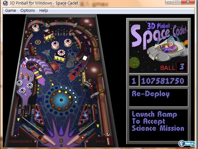Click the top-left corner bumper
198x149 pixels.
click(x=35, y=28)
